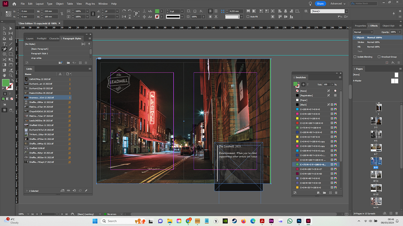Click the Share button
The image size is (403, 226).
[320, 4]
